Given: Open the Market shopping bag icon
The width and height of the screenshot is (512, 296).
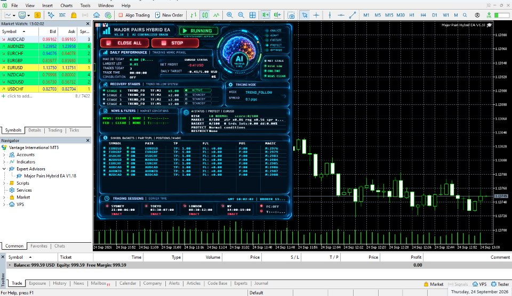Looking at the screenshot, I should [x=74, y=15].
